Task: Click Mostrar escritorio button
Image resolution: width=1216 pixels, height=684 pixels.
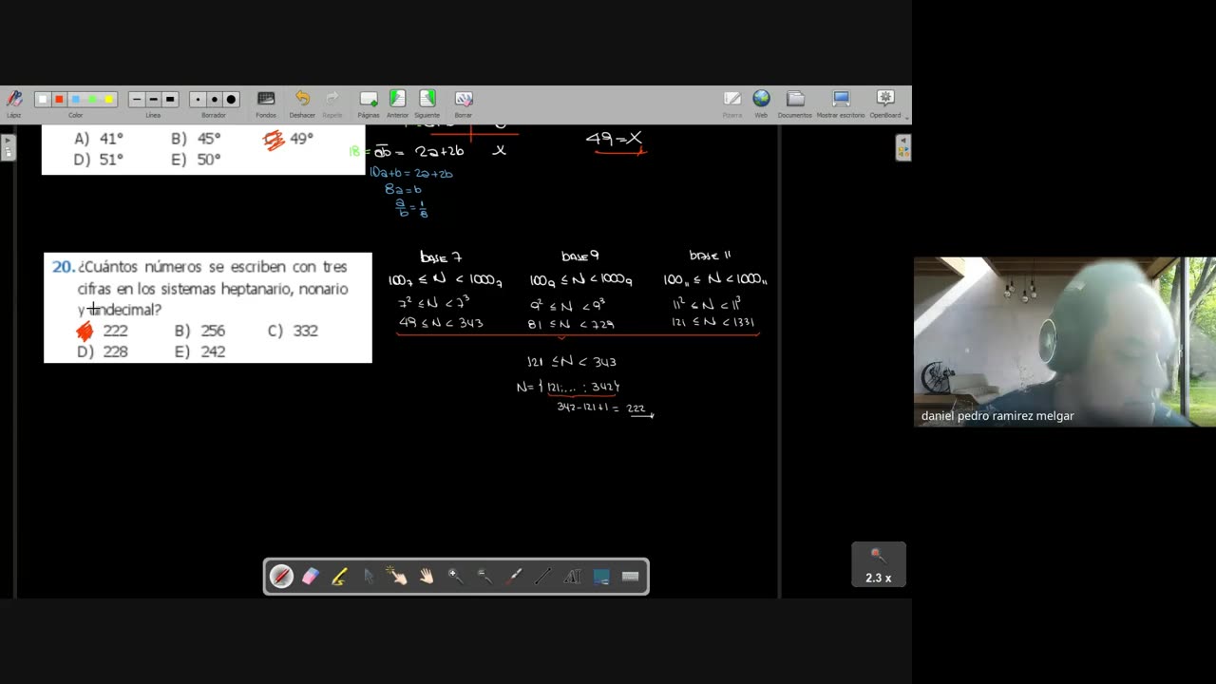Action: pos(841,103)
